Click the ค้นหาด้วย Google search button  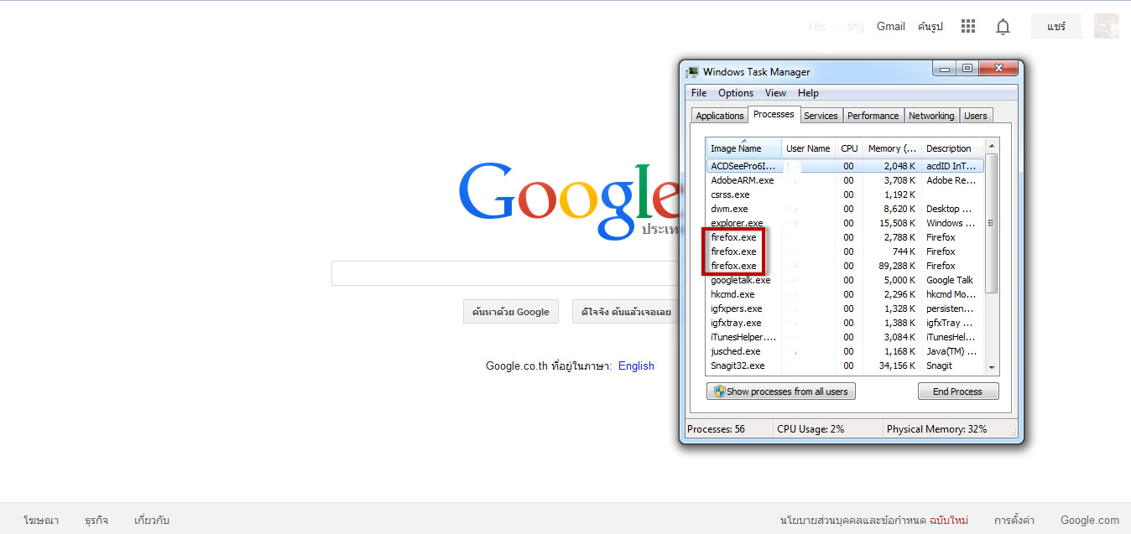[x=511, y=312]
